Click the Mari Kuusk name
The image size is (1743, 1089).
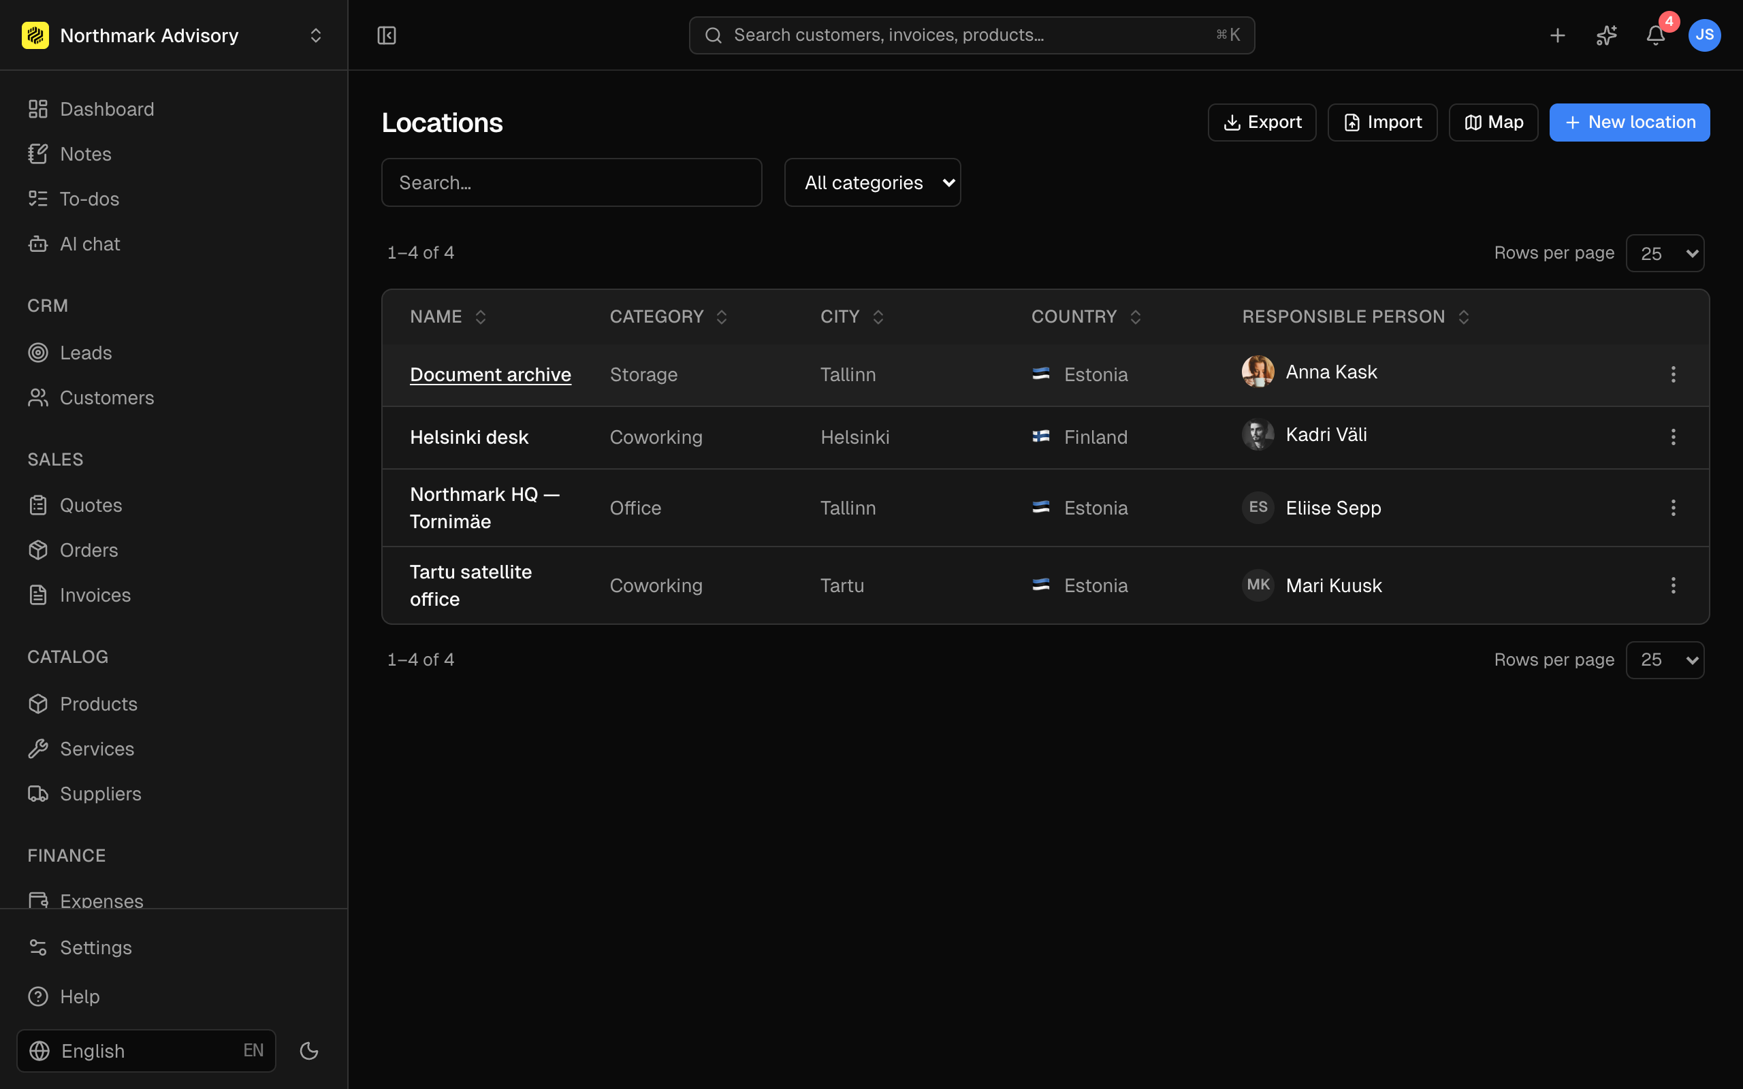pyautogui.click(x=1334, y=585)
